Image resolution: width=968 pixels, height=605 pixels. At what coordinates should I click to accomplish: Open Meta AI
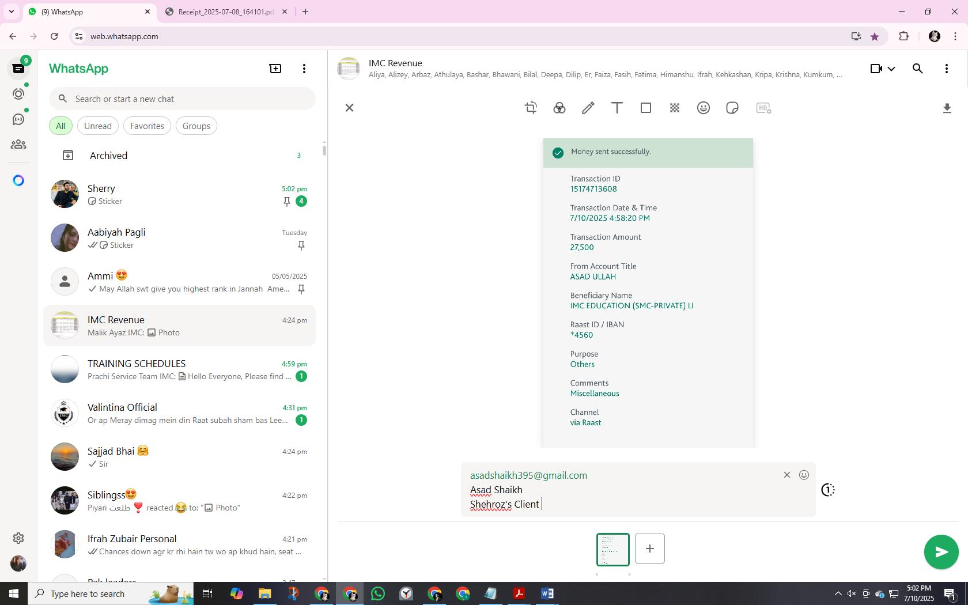tap(18, 181)
